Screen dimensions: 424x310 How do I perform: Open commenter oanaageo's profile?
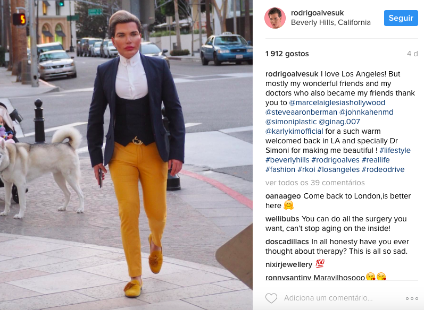[x=283, y=196]
